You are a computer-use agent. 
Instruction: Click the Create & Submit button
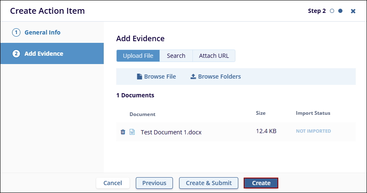click(208, 183)
